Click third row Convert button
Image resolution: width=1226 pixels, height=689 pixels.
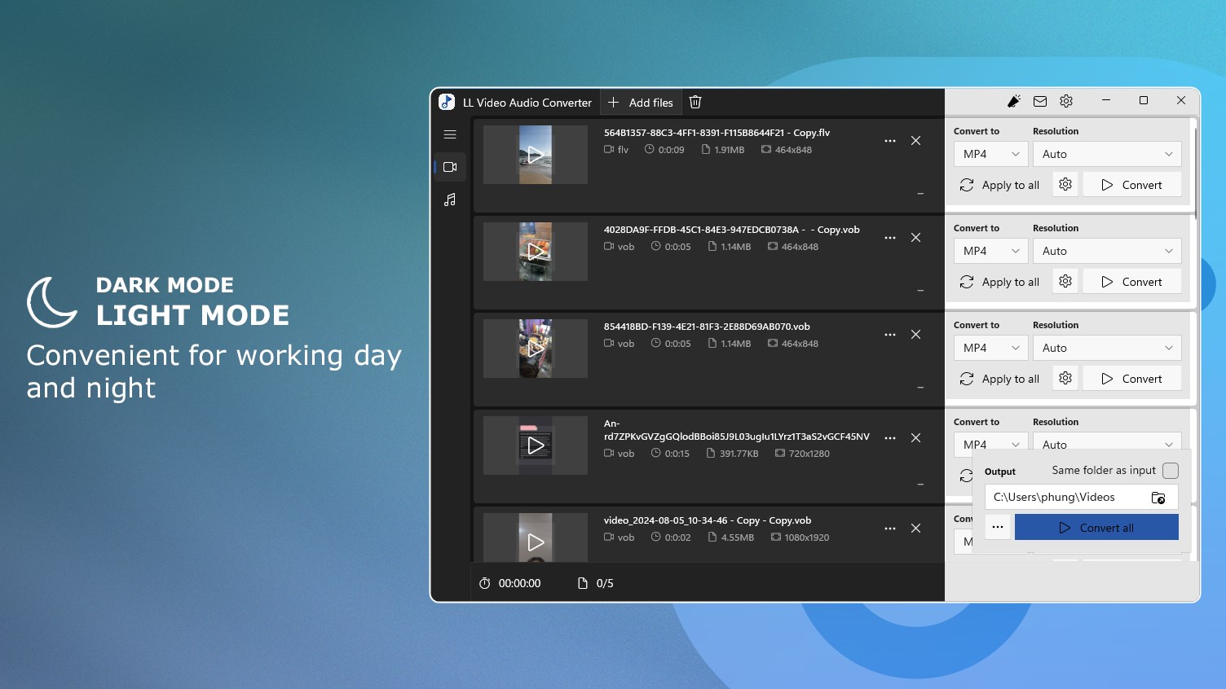1132,379
